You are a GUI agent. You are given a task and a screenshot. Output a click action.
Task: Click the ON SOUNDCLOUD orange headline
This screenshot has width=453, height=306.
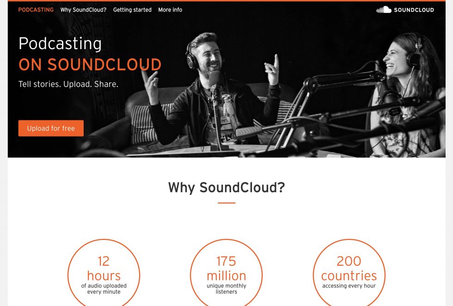[x=90, y=64]
